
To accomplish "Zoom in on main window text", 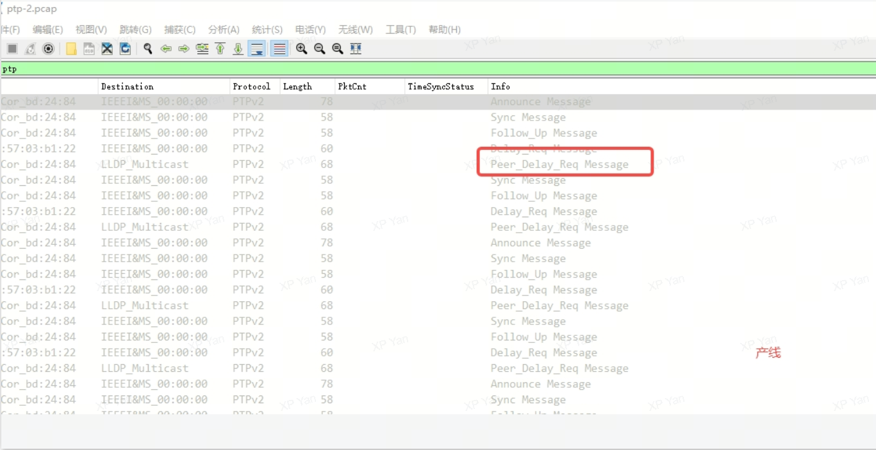I will point(302,49).
